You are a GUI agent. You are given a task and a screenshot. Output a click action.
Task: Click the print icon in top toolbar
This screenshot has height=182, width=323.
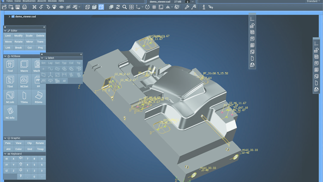click(24, 7)
